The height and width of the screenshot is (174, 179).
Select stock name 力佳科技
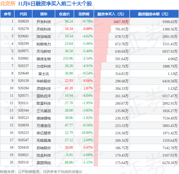point(44,66)
